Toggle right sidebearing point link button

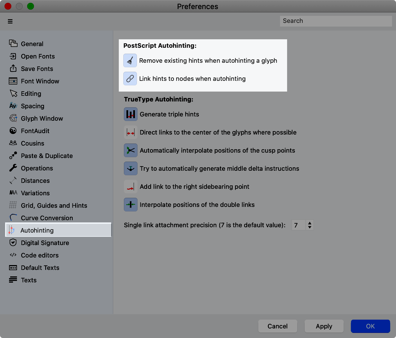point(131,187)
